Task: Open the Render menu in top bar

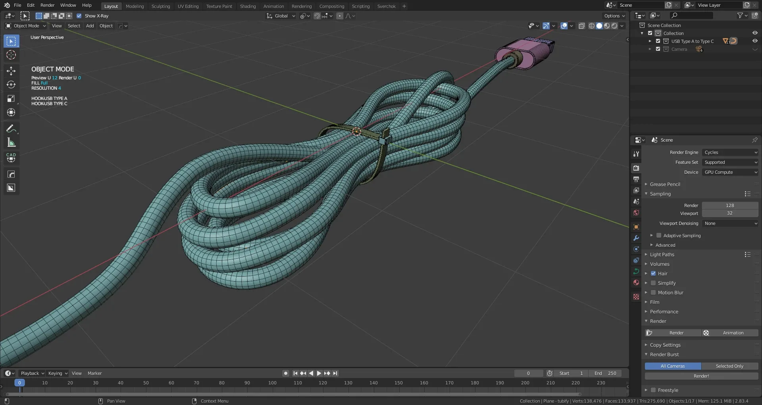Action: coord(47,5)
